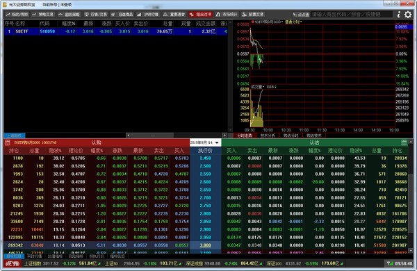
Task: Expand the 2019年9月 expiry date dropdown
Action: [x=205, y=142]
